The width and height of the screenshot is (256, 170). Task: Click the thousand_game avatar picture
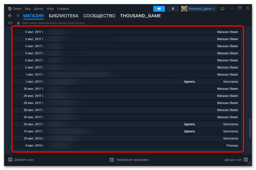click(184, 9)
